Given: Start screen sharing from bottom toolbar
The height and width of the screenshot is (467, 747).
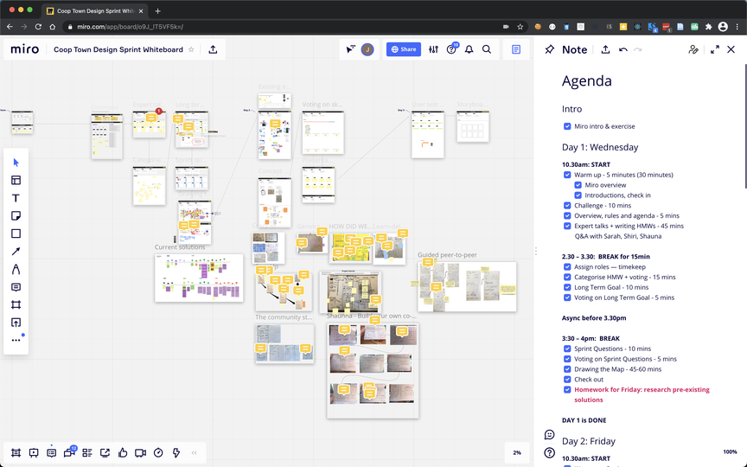Looking at the screenshot, I should (x=105, y=452).
